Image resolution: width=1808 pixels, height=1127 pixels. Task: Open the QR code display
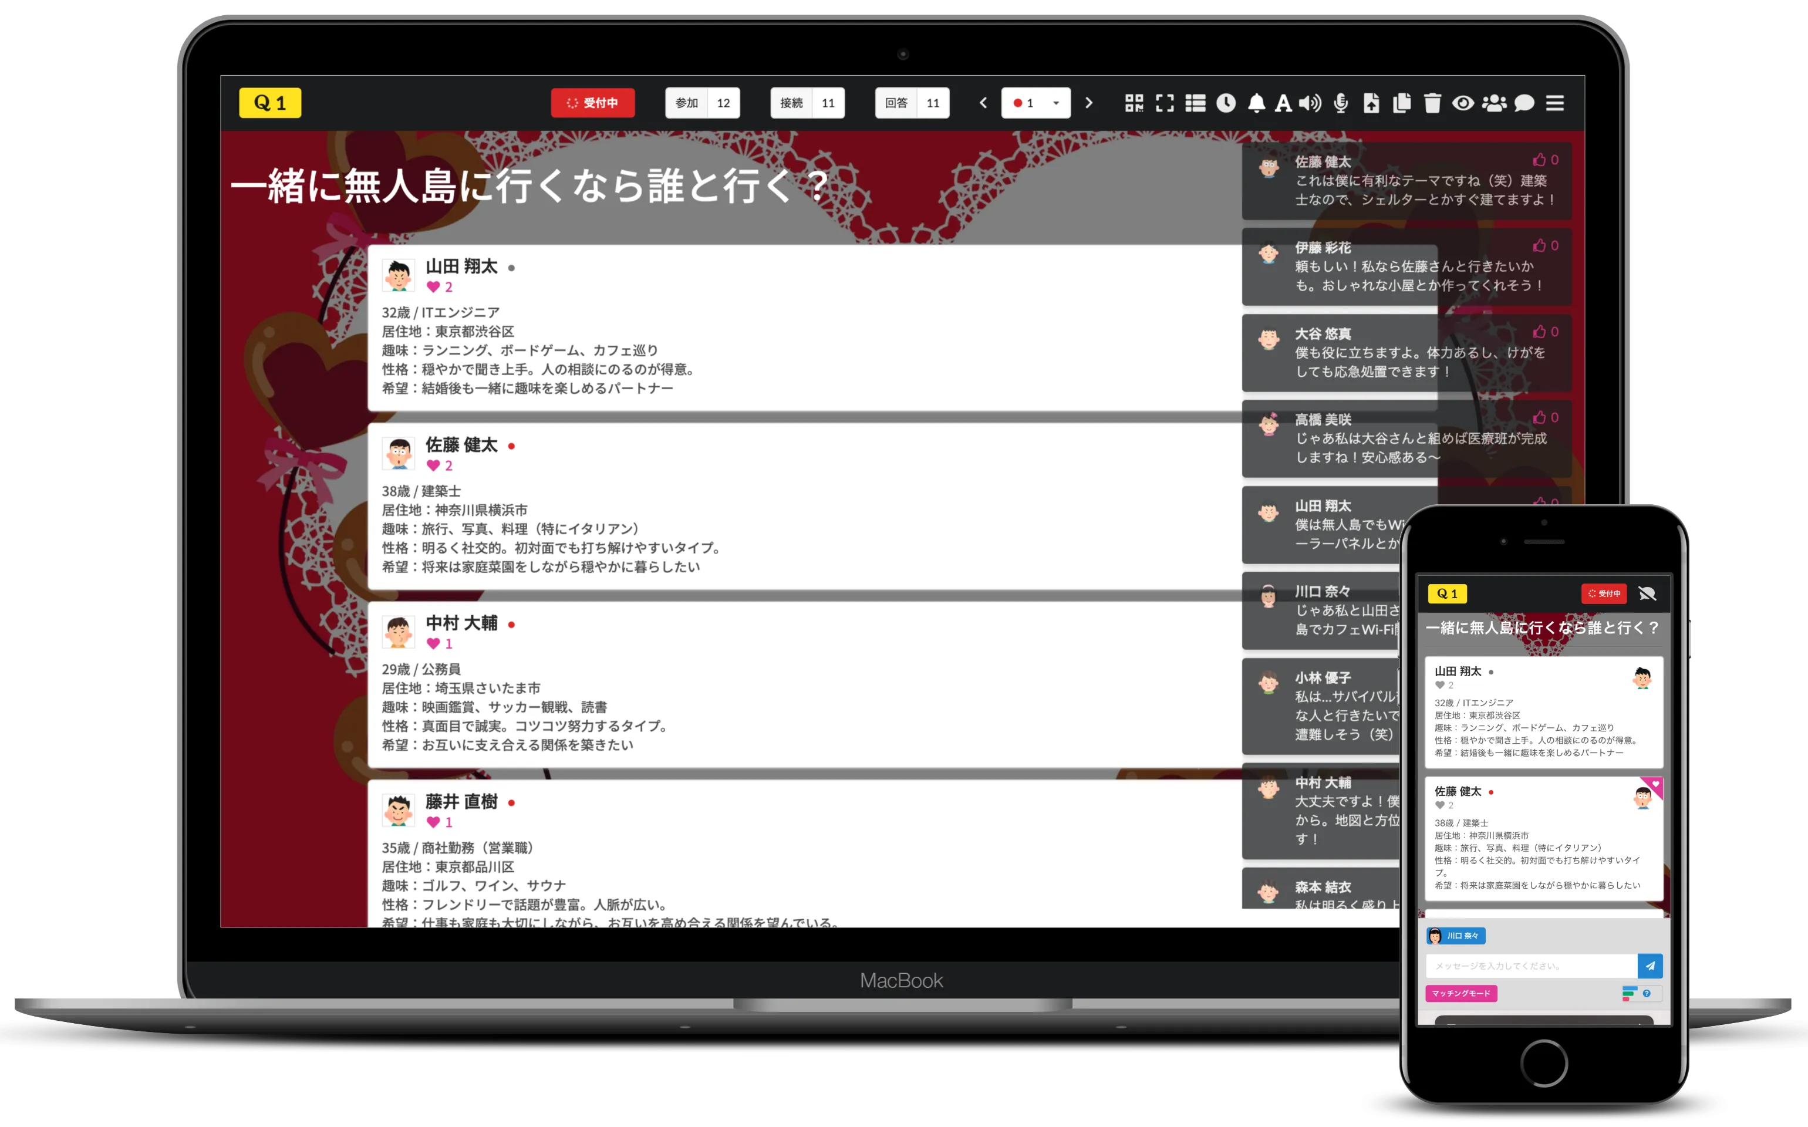click(x=1136, y=104)
